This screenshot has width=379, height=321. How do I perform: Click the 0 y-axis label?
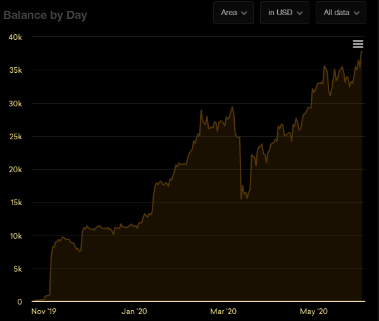[x=20, y=301]
